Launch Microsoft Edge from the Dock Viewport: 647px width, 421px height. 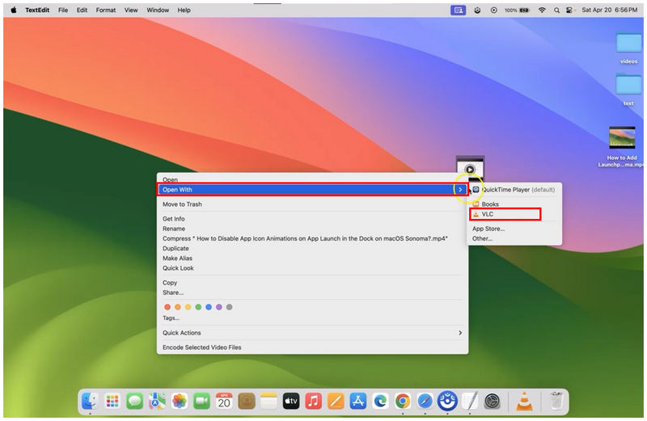[x=380, y=401]
